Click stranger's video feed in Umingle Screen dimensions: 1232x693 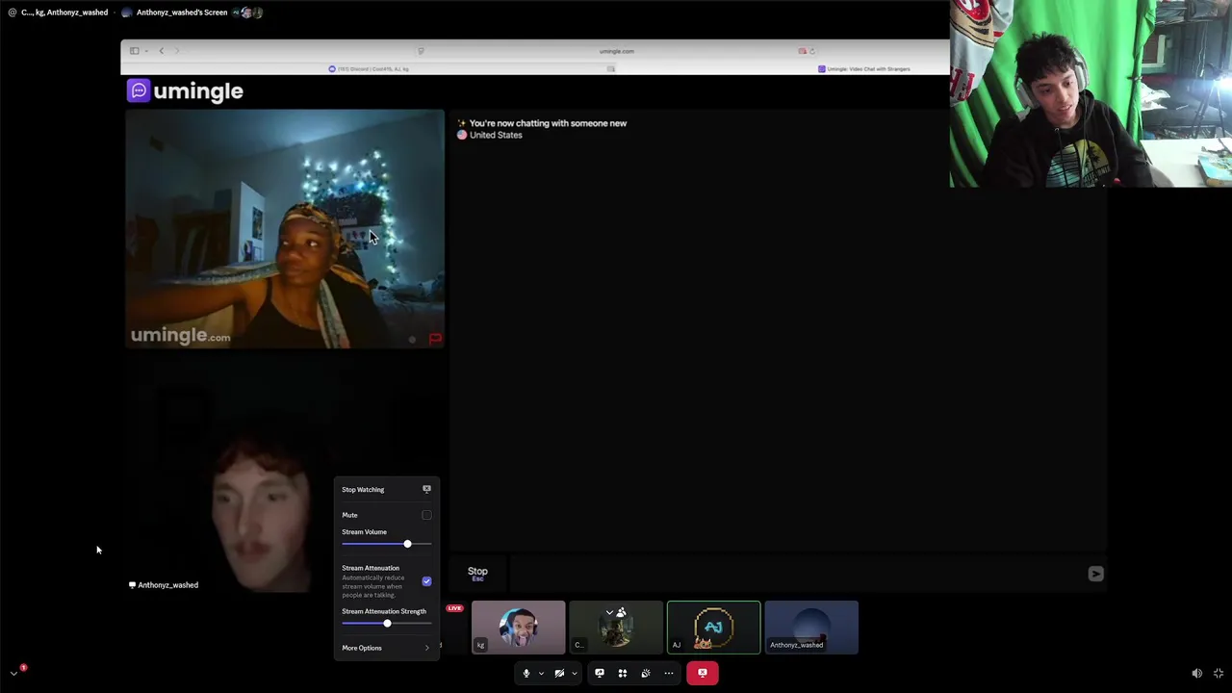pyautogui.click(x=285, y=229)
